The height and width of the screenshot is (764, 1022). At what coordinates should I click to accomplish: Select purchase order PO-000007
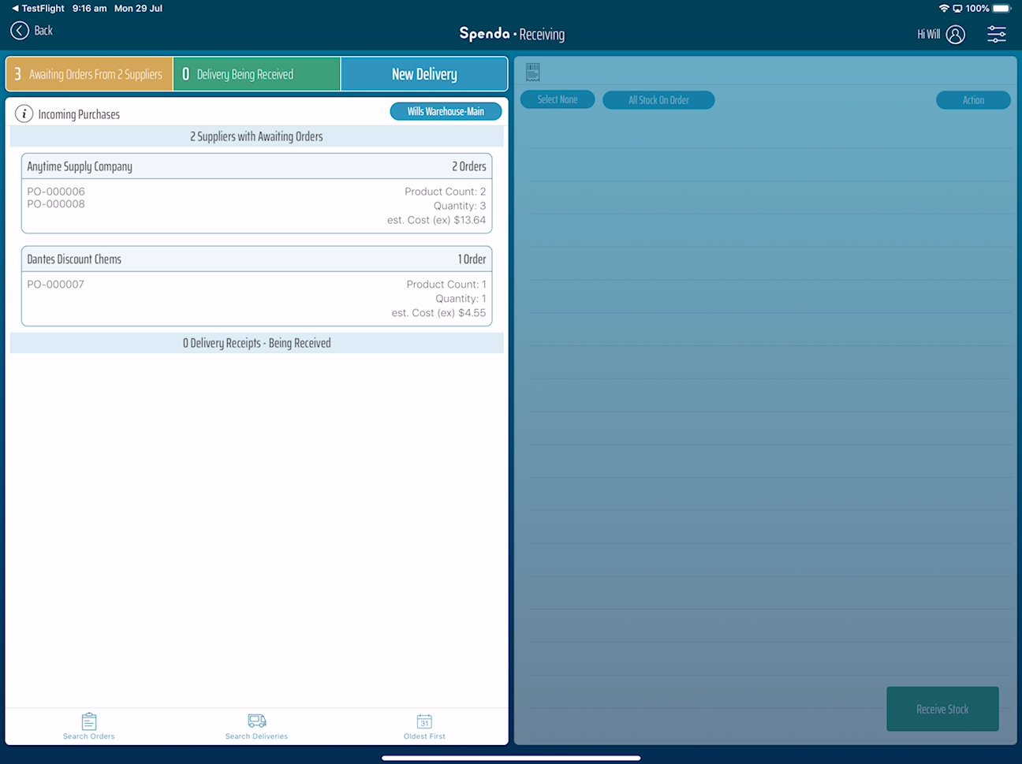coord(55,285)
